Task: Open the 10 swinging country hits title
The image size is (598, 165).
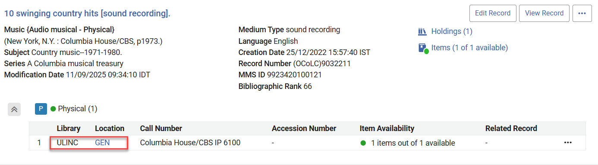Action: [87, 13]
